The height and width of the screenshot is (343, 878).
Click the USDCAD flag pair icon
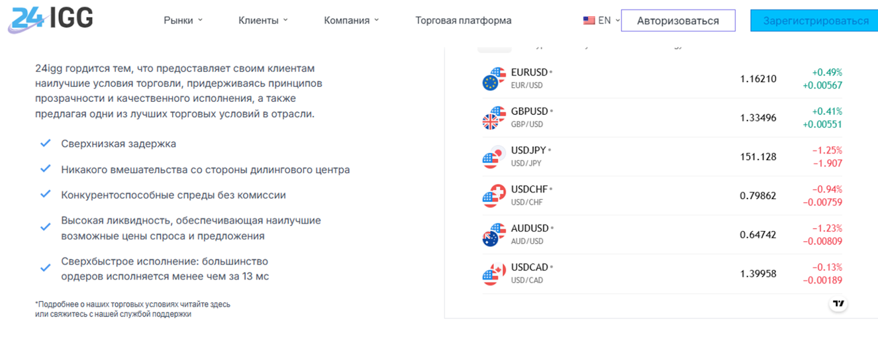[494, 273]
